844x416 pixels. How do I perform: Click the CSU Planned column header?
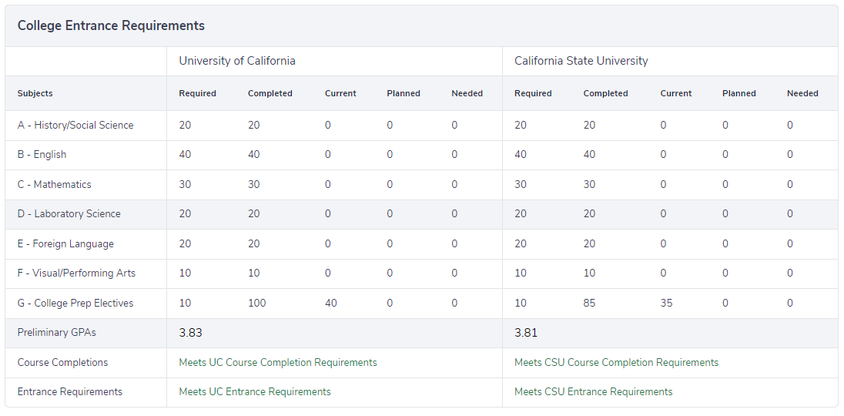tap(739, 93)
